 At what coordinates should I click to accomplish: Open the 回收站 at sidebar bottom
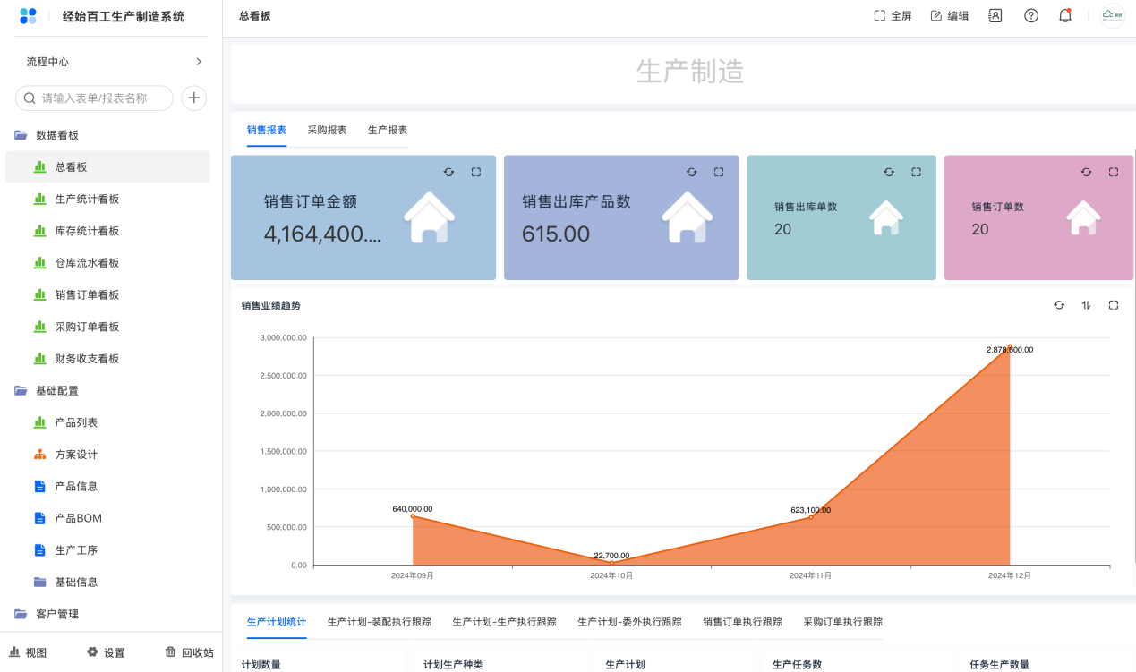click(x=190, y=652)
